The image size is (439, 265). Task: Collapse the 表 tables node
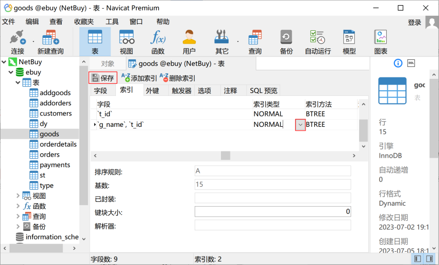18,83
